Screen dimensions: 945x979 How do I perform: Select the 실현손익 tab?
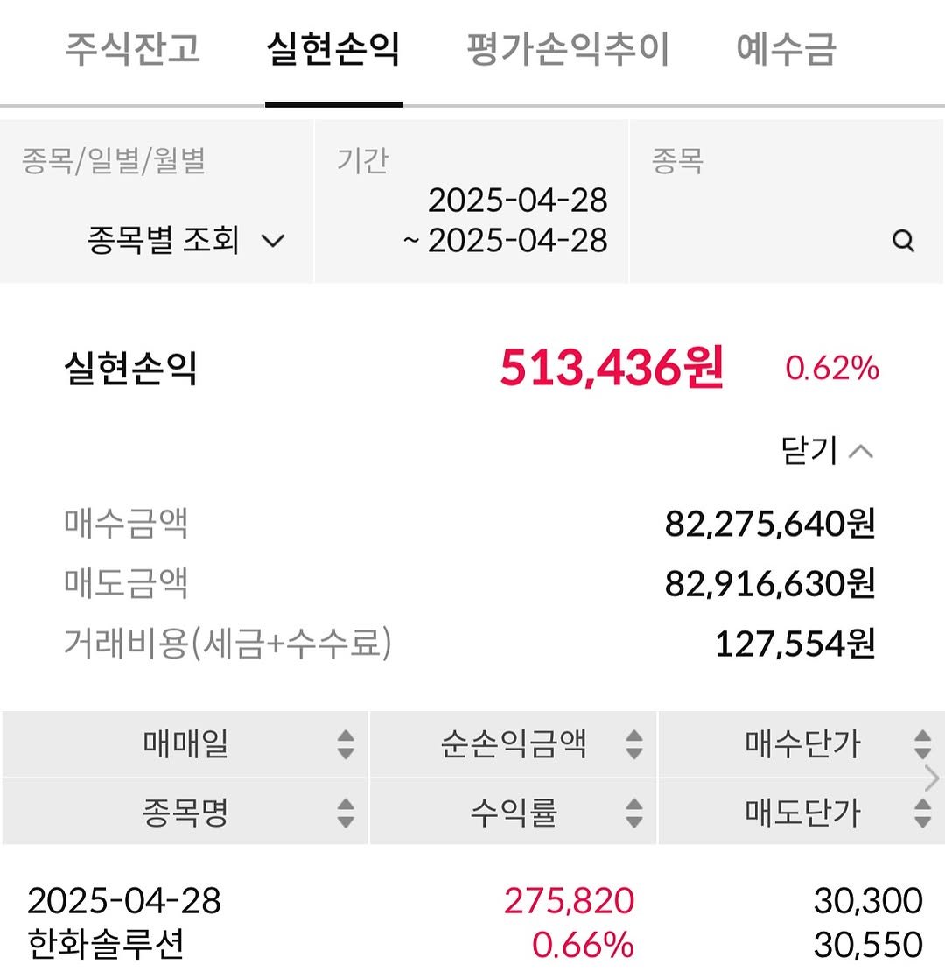[x=332, y=49]
